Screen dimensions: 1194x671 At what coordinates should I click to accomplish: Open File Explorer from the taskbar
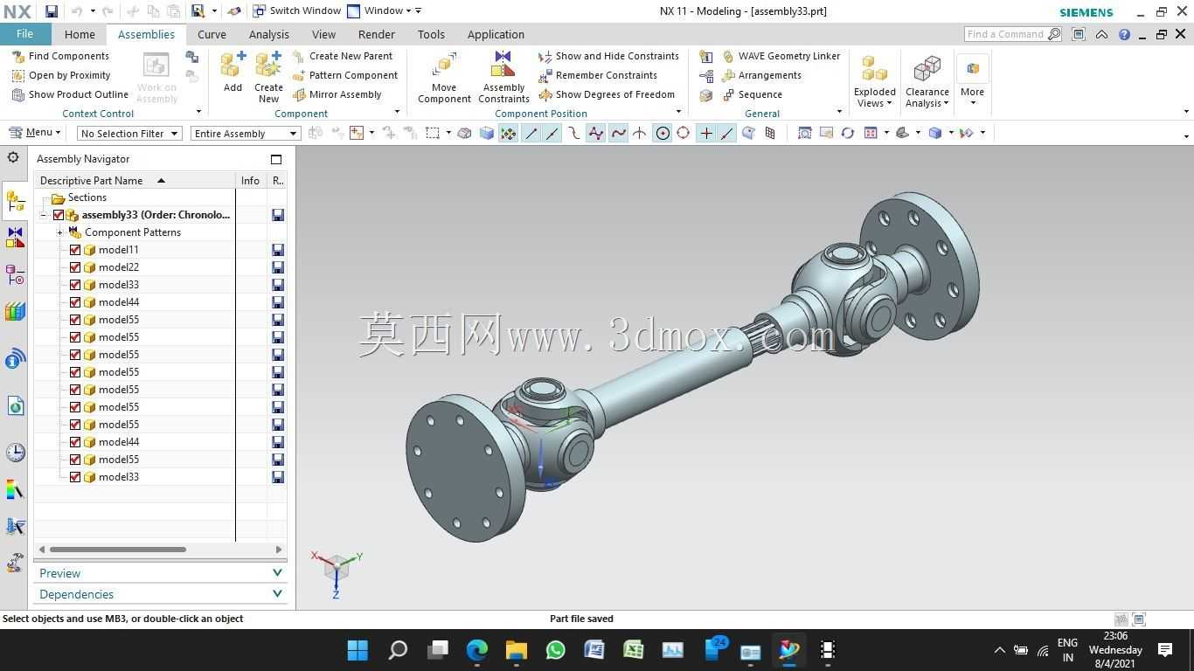click(516, 650)
